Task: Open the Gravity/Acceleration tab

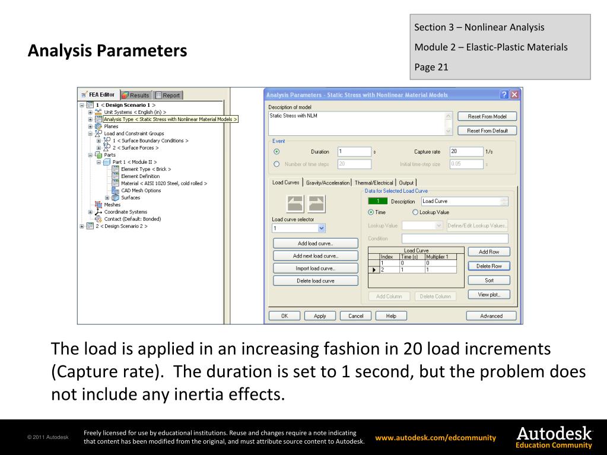Action: point(328,183)
